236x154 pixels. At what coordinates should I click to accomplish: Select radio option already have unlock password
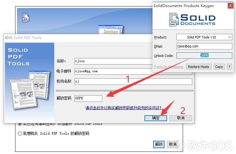[20, 124]
